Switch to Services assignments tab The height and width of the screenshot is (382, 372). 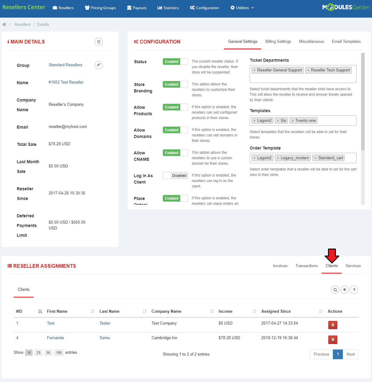353,266
